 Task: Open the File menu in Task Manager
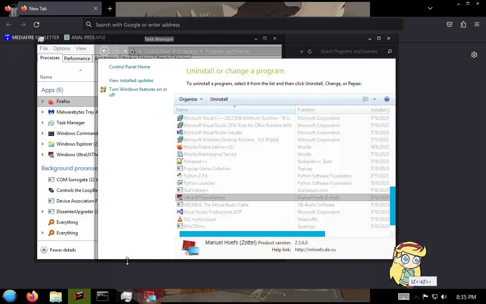point(44,48)
